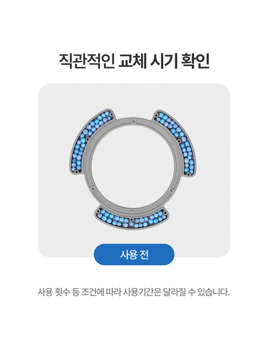Click the word "확인" in the heading

pyautogui.click(x=195, y=61)
